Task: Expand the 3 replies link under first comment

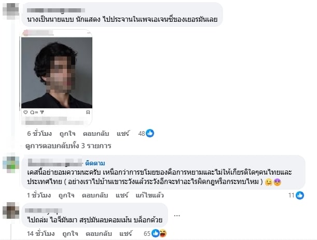Action: click(x=68, y=146)
